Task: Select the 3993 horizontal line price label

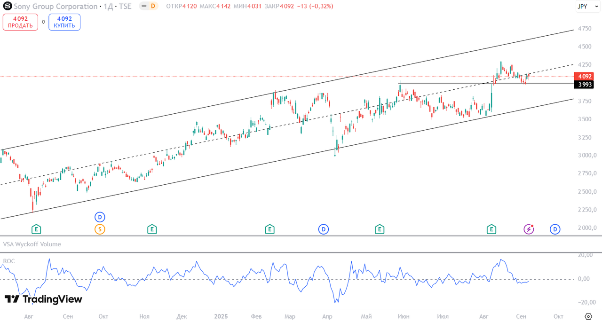Action: (585, 85)
